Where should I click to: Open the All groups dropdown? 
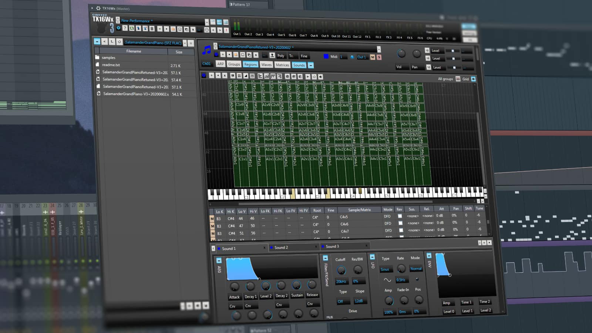(x=446, y=79)
